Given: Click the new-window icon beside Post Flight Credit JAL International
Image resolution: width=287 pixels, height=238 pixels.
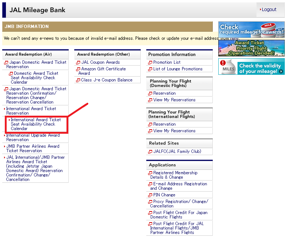Looking at the screenshot, I should 150,224.
